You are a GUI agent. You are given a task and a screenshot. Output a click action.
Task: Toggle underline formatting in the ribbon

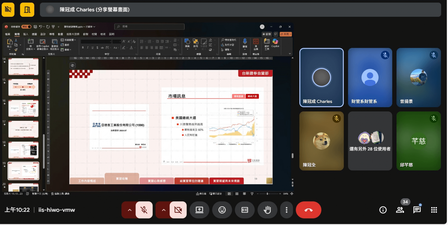(x=92, y=48)
